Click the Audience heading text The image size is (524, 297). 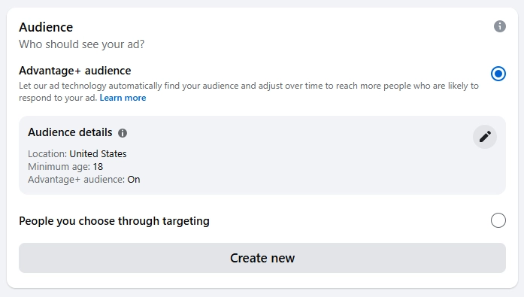(46, 27)
